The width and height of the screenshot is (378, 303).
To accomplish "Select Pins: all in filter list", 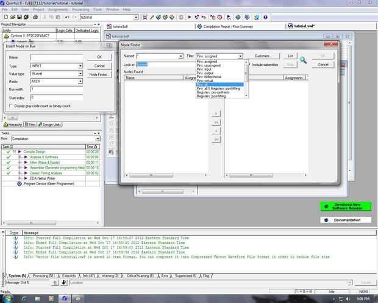I will 219,84.
